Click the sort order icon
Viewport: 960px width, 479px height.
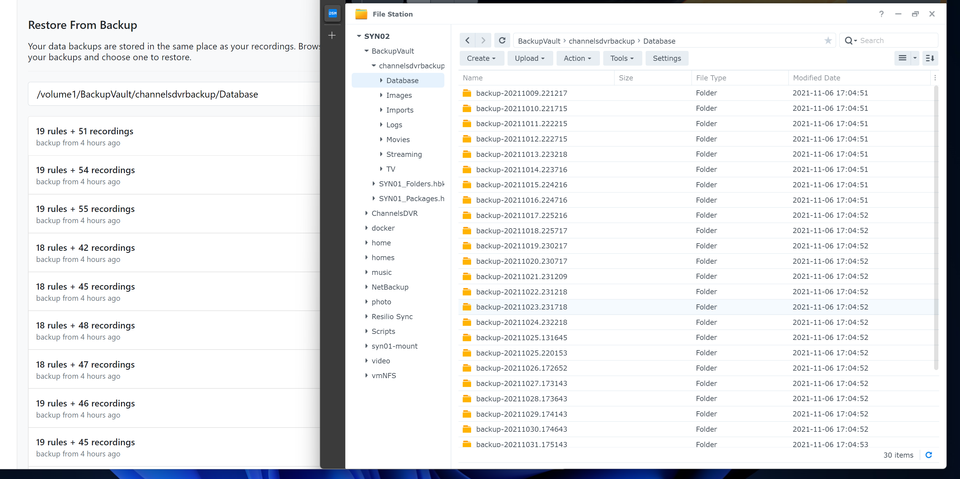pyautogui.click(x=930, y=58)
